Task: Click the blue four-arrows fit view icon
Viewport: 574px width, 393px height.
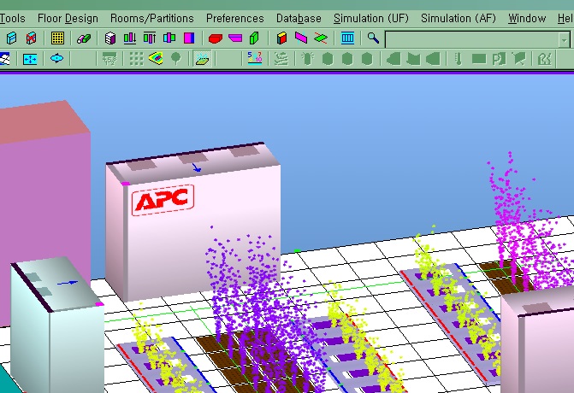Action: tap(30, 59)
